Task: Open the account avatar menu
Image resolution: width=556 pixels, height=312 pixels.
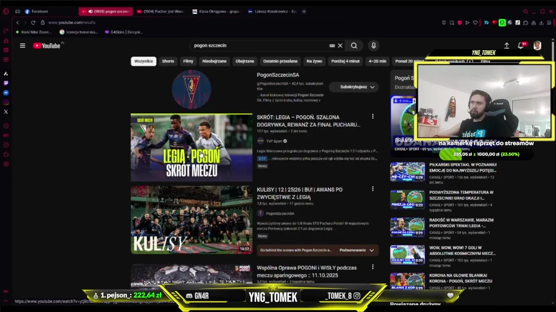Action: pos(537,45)
